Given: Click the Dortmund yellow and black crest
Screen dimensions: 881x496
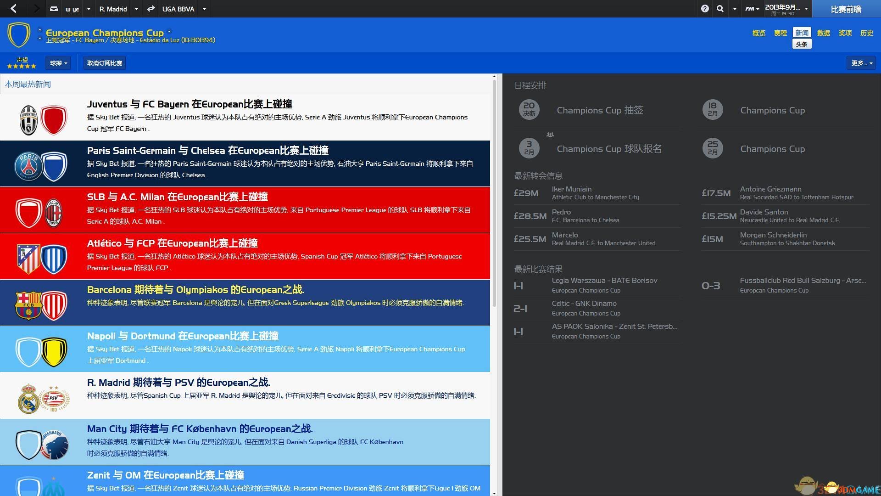Looking at the screenshot, I should click(54, 352).
